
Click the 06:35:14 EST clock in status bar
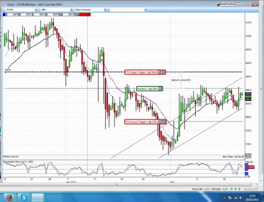pyautogui.click(x=251, y=189)
